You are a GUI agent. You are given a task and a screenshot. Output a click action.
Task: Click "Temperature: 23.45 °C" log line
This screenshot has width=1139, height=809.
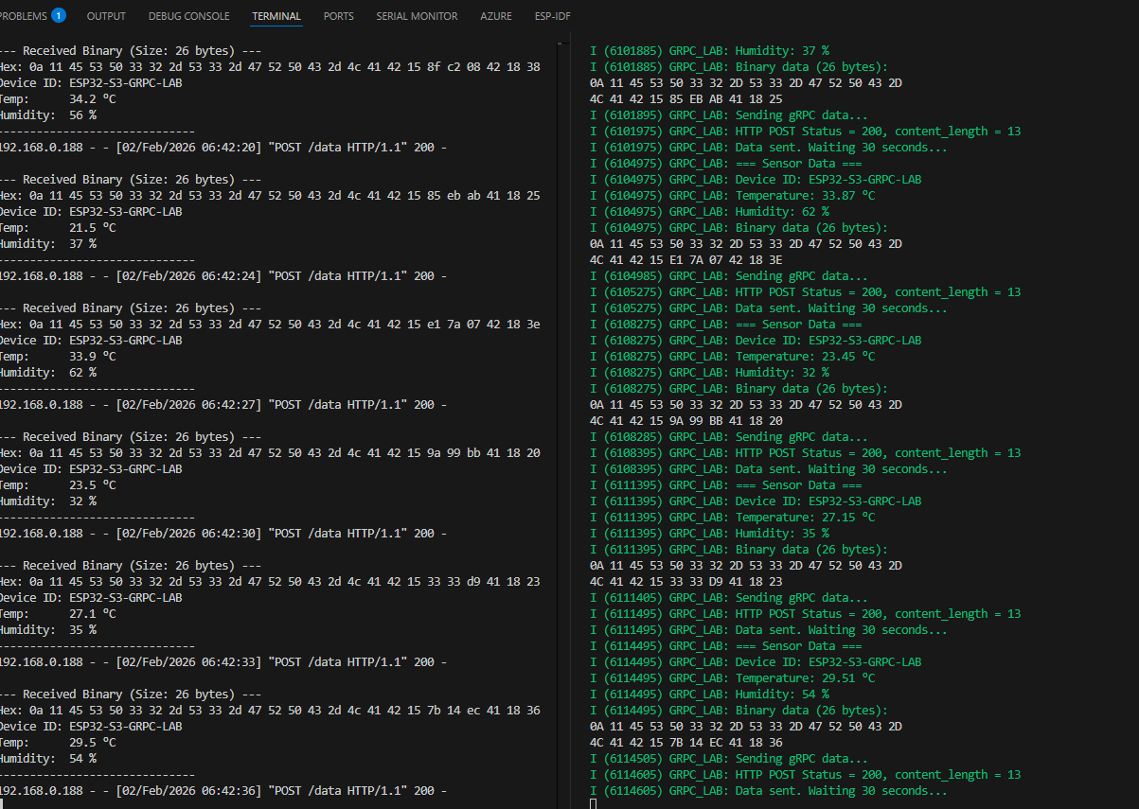[732, 357]
